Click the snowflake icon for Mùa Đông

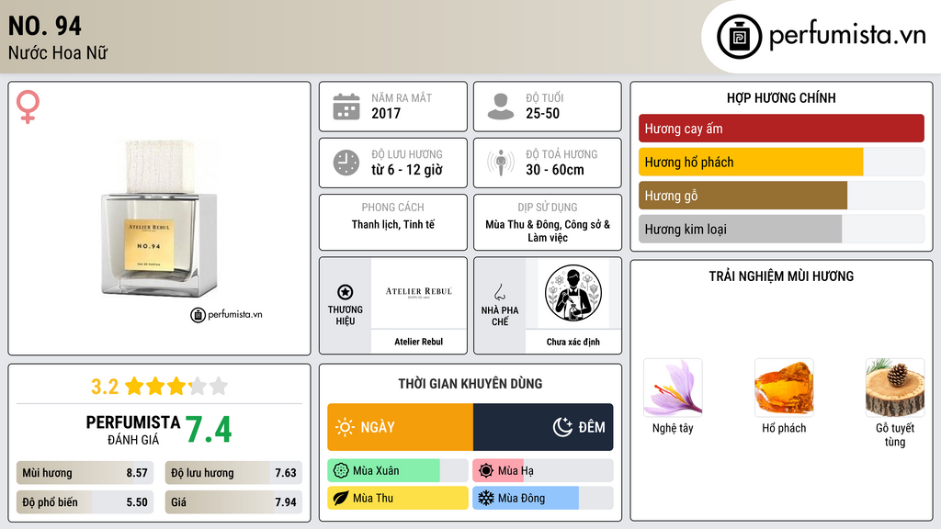[486, 498]
